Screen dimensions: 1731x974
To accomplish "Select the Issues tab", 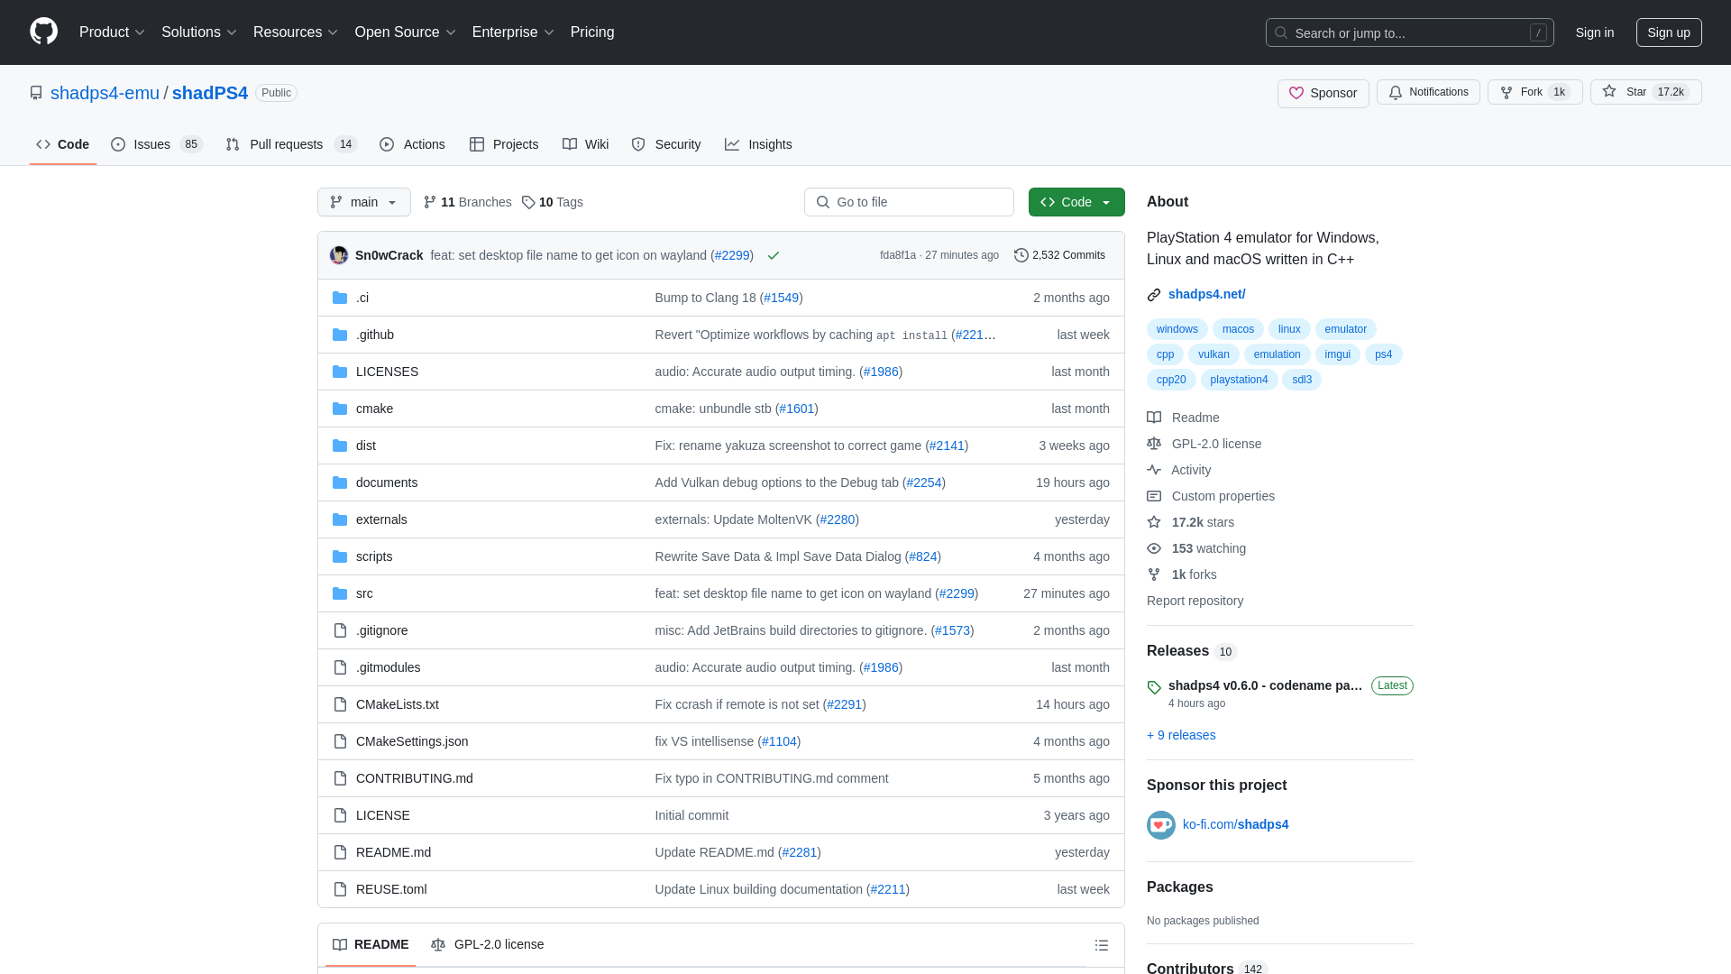I will pyautogui.click(x=156, y=144).
